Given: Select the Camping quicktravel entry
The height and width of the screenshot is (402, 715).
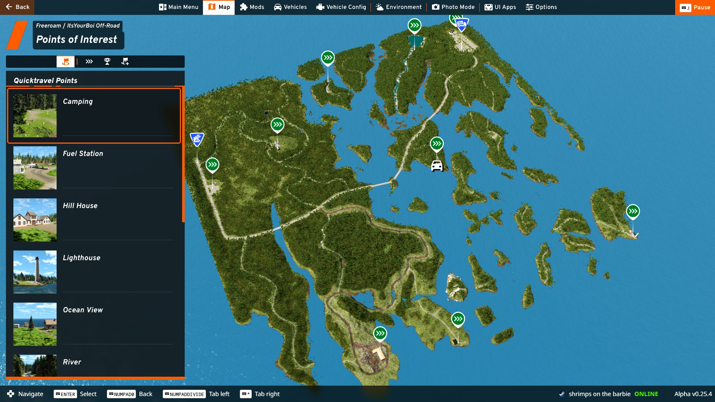Looking at the screenshot, I should click(x=94, y=116).
